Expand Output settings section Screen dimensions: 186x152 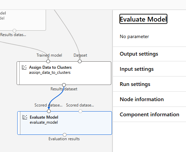click(x=149, y=54)
